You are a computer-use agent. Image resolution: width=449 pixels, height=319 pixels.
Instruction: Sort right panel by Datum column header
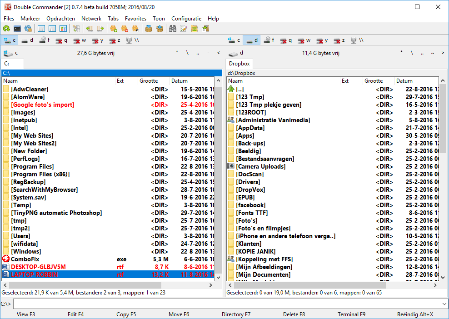coord(416,81)
